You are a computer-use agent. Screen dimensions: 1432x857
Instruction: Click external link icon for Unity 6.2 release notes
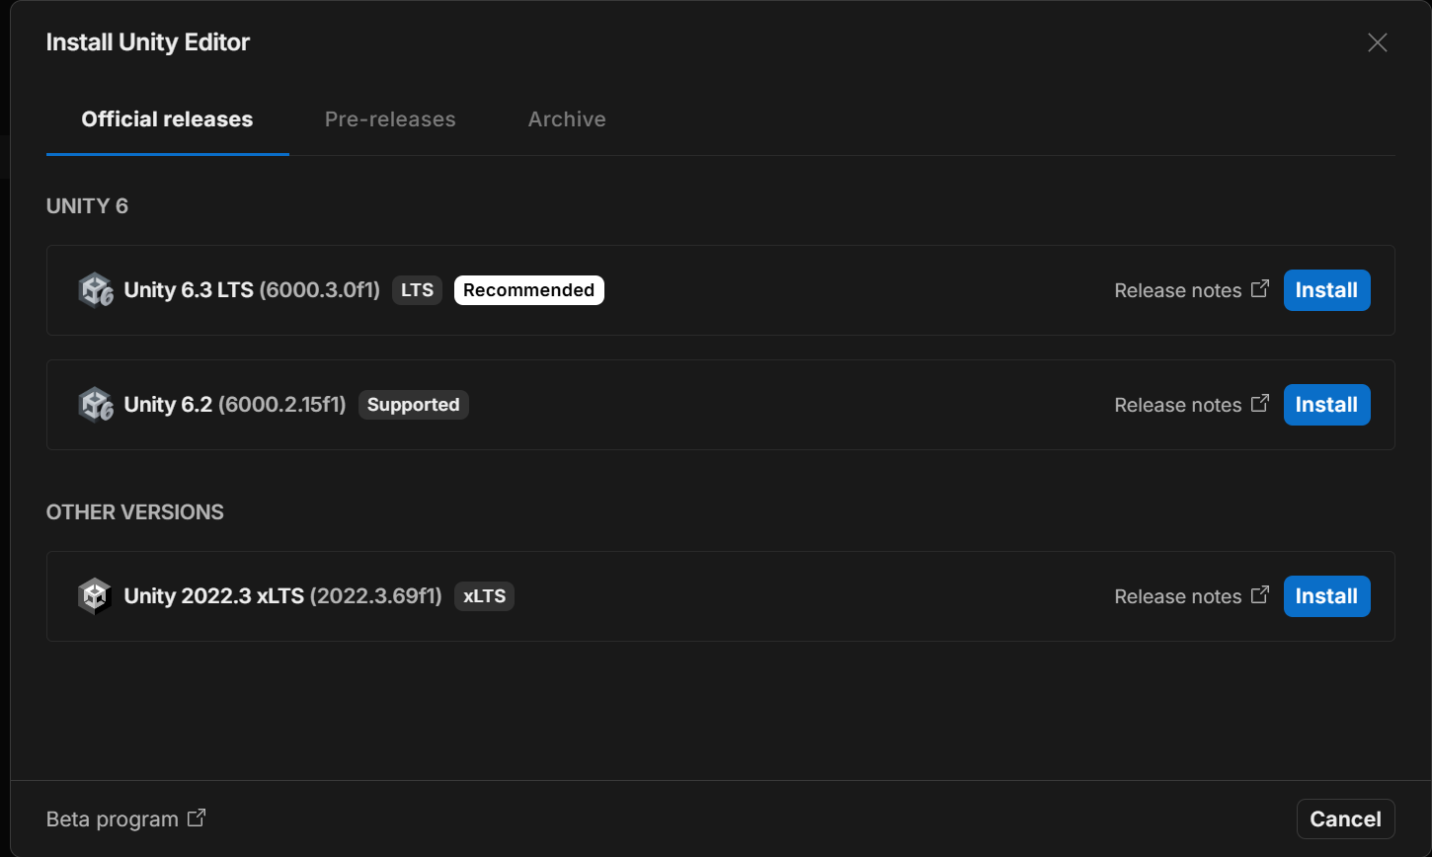[x=1259, y=404]
